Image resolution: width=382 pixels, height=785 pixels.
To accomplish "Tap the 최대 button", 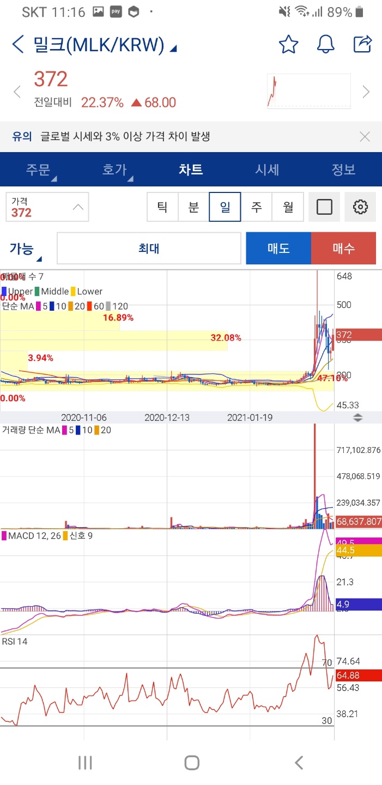I will 149,249.
